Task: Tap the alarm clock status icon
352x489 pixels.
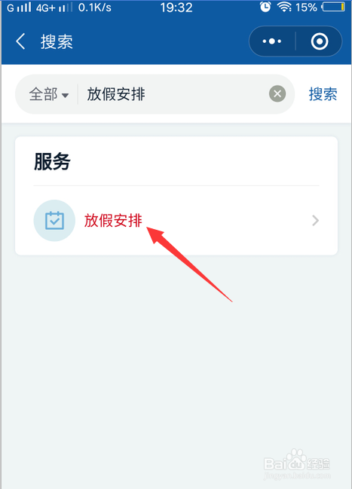Action: click(265, 7)
